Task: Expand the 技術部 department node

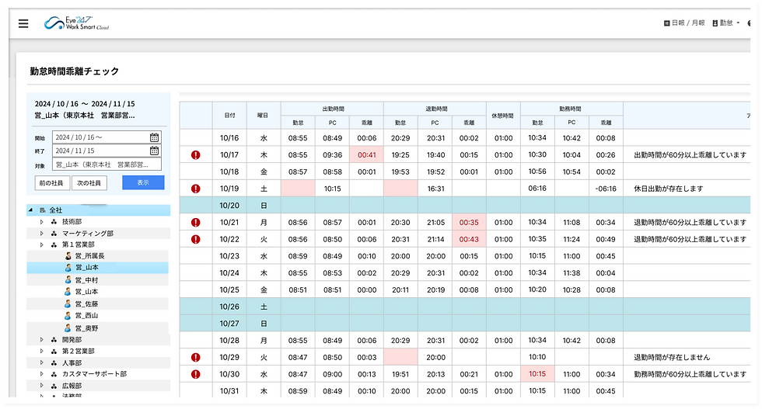Action: (42, 222)
